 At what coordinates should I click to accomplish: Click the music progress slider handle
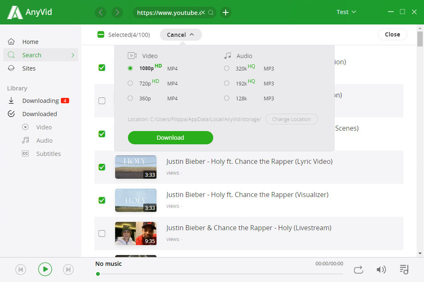coord(98,274)
